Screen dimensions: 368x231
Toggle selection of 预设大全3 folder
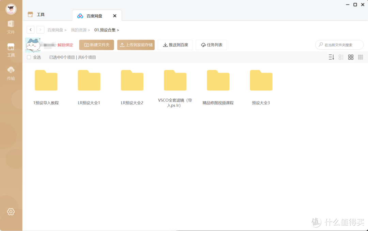point(261,80)
